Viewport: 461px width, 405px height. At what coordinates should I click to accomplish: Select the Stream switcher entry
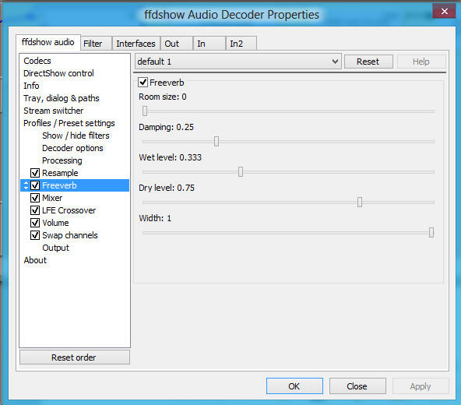tap(54, 111)
